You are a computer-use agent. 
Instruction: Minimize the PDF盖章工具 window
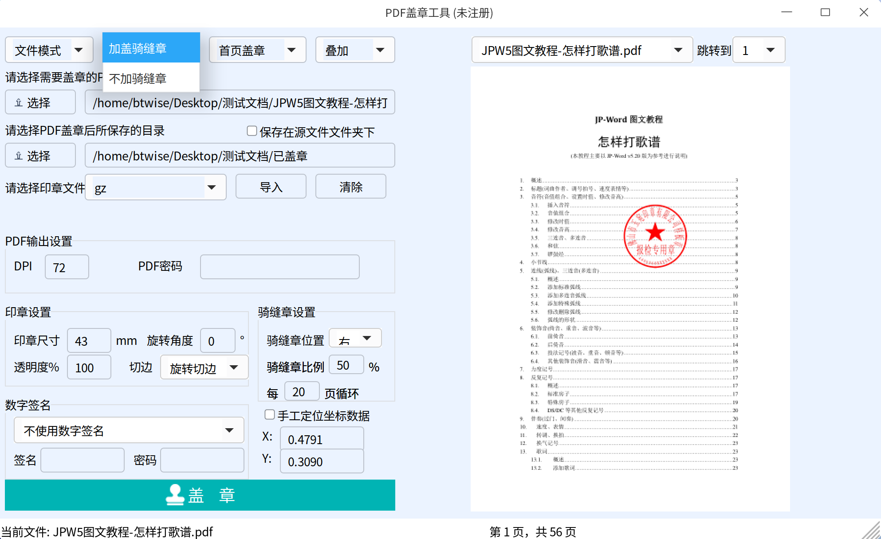[x=787, y=12]
